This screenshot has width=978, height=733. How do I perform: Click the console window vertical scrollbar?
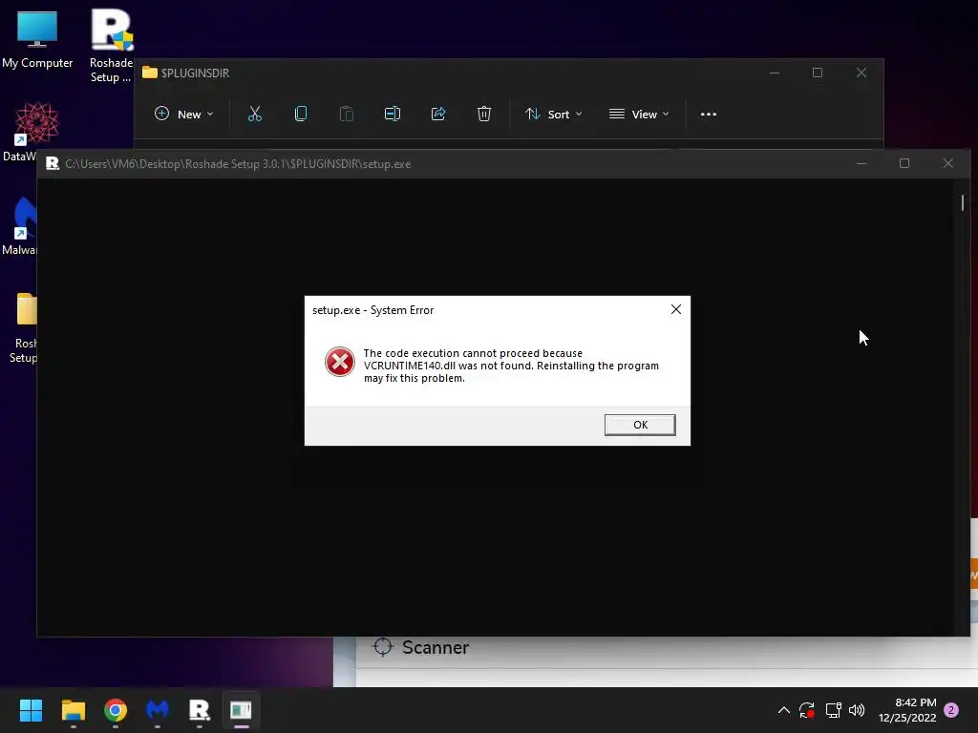[x=963, y=202]
